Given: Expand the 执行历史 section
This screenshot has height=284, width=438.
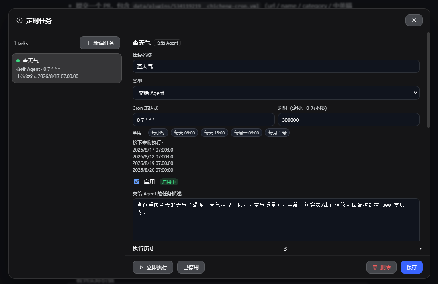Looking at the screenshot, I should click(278, 249).
